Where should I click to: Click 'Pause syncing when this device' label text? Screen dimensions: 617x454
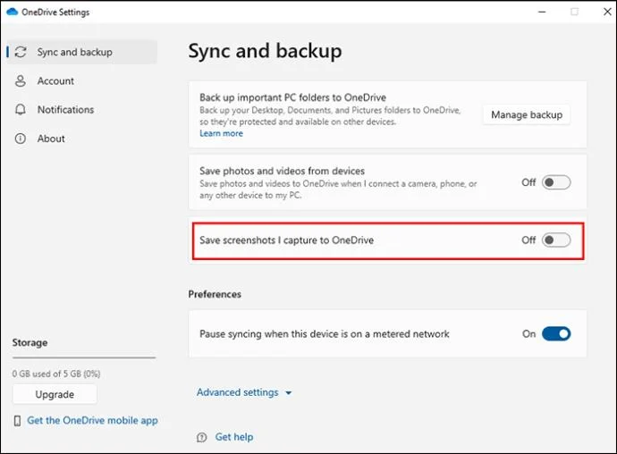(325, 334)
